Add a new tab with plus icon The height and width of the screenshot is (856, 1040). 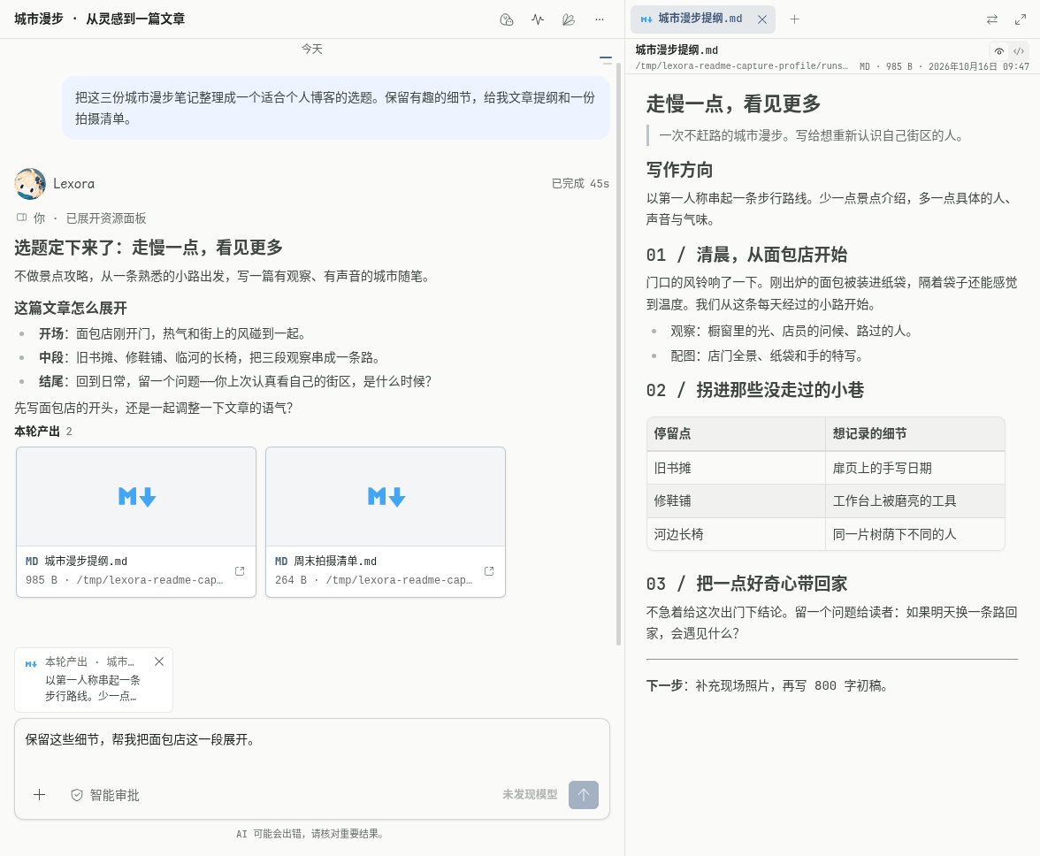pos(794,19)
